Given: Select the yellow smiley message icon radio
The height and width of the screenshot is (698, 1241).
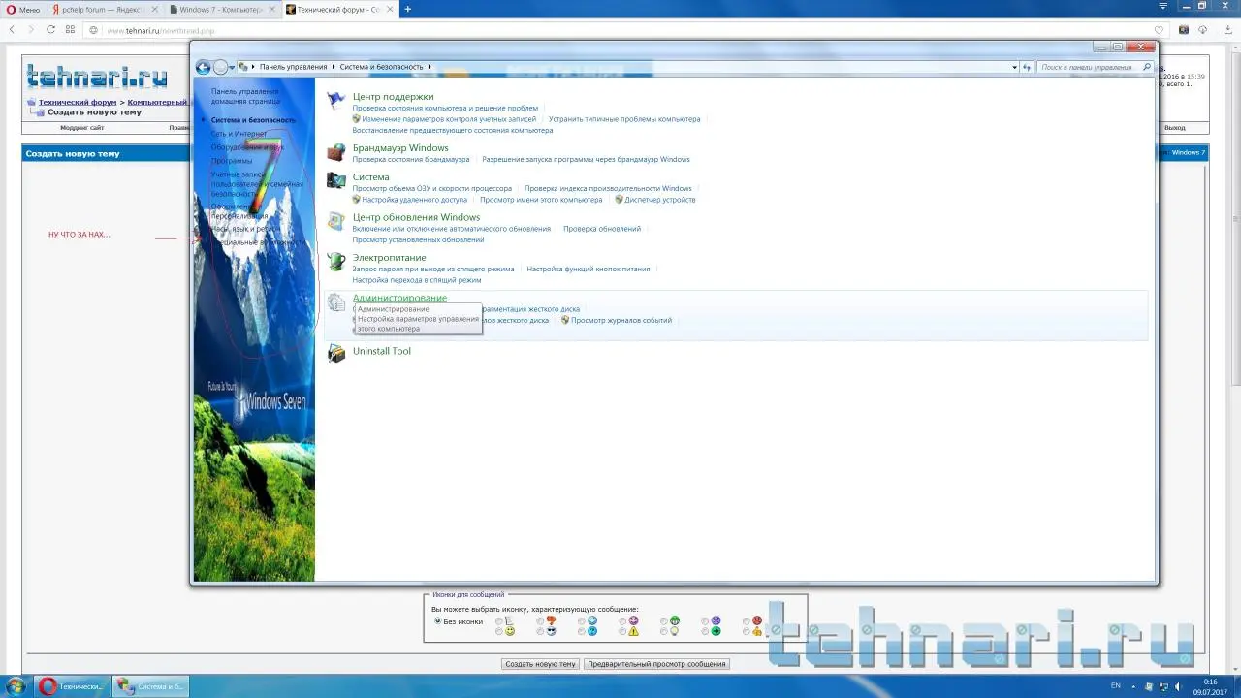Looking at the screenshot, I should [x=499, y=631].
